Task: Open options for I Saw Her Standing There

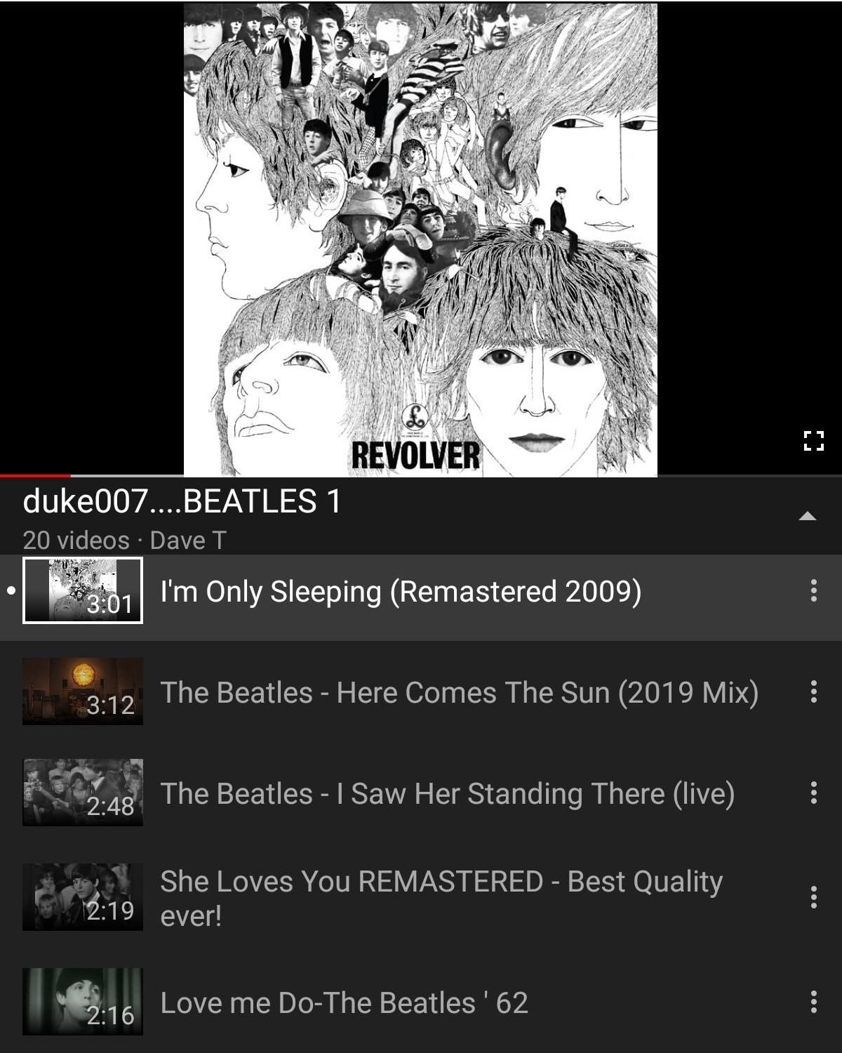Action: pyautogui.click(x=813, y=793)
